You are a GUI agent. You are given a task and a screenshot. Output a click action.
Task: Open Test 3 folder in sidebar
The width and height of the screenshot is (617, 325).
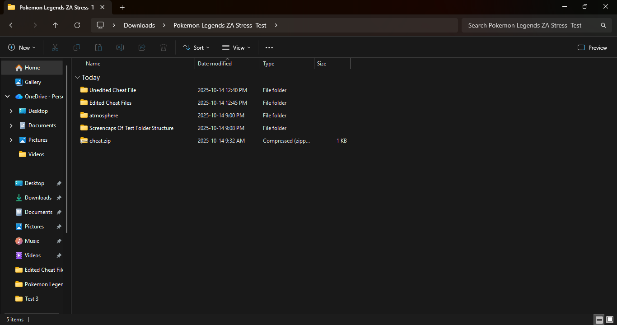pyautogui.click(x=32, y=299)
